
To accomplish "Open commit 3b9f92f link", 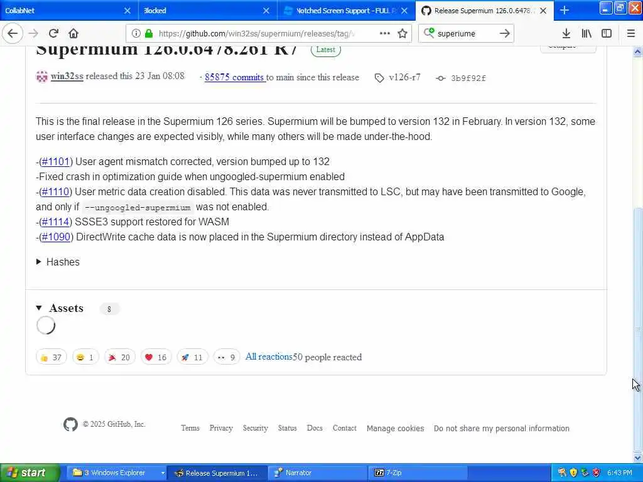I will 468,78.
